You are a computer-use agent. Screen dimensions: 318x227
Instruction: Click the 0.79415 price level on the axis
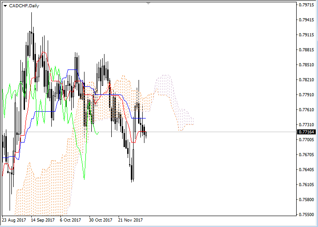click(307, 20)
